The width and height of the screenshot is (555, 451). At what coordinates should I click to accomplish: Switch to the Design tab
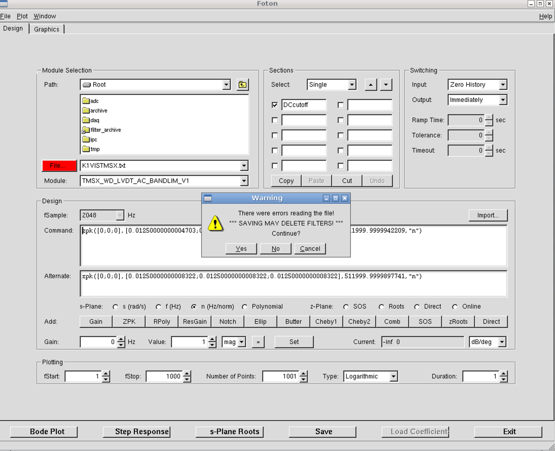coord(13,28)
